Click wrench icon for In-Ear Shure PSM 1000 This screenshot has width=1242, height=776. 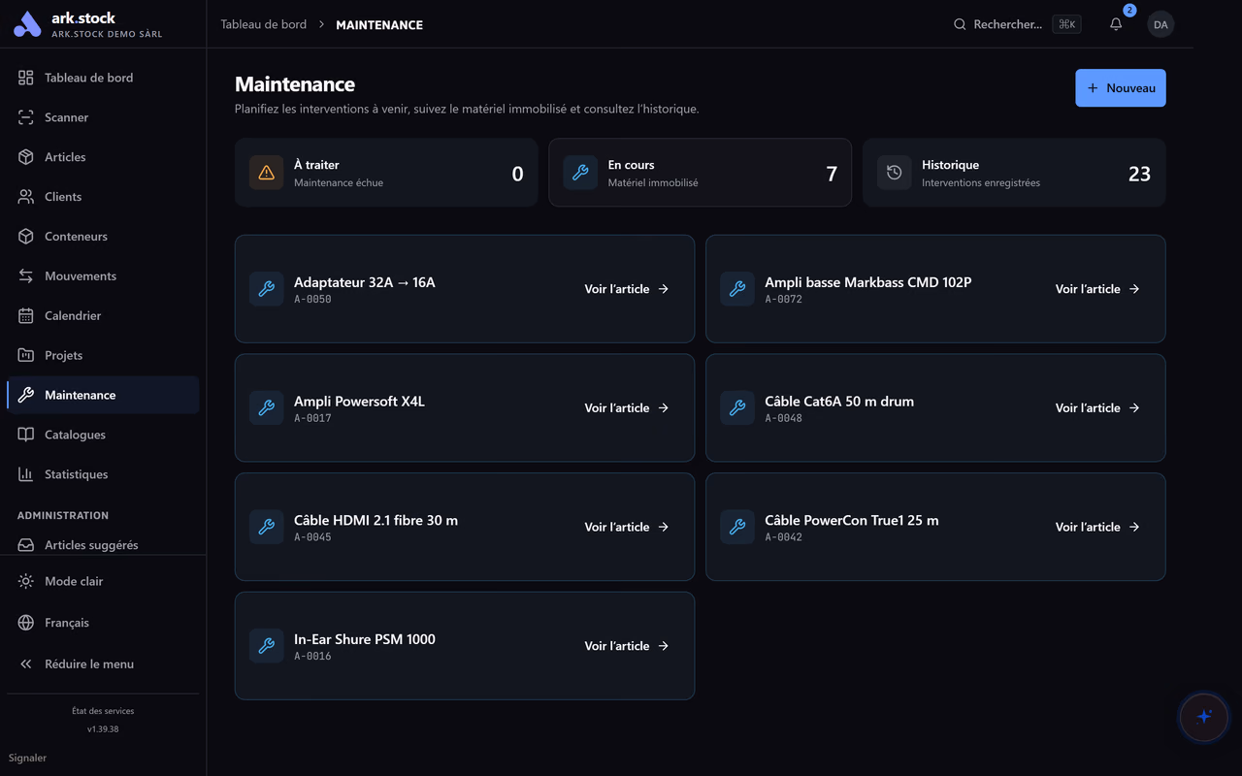coord(266,646)
